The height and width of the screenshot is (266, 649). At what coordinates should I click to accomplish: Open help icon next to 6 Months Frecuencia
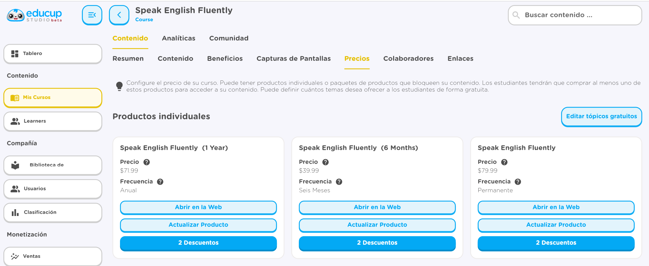pyautogui.click(x=339, y=182)
